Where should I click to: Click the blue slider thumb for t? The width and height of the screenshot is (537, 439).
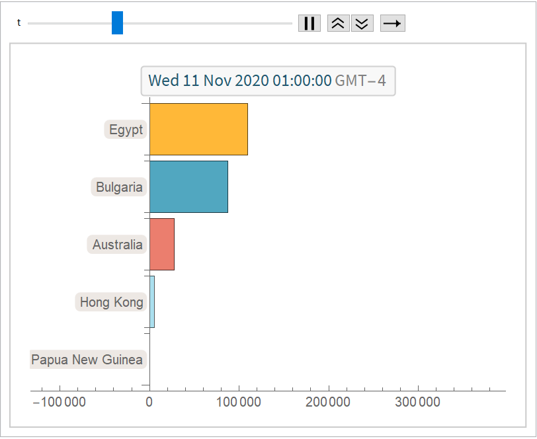(117, 23)
